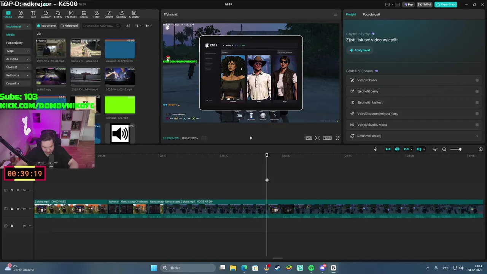Click the Poměr ratio button

tap(327, 138)
